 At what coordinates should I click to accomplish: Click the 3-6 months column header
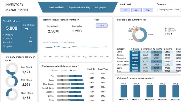146,49
